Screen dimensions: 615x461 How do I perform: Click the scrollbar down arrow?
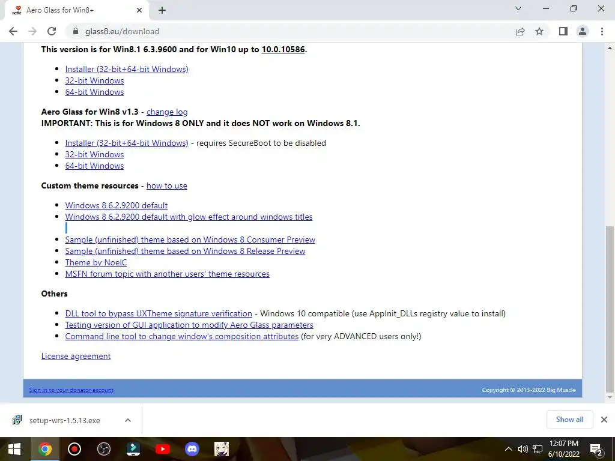[x=610, y=397]
